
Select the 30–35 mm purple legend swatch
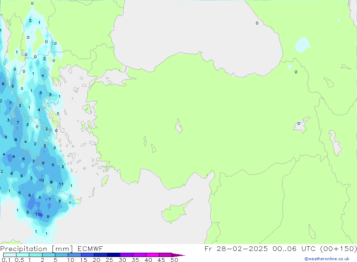coord(127,255)
